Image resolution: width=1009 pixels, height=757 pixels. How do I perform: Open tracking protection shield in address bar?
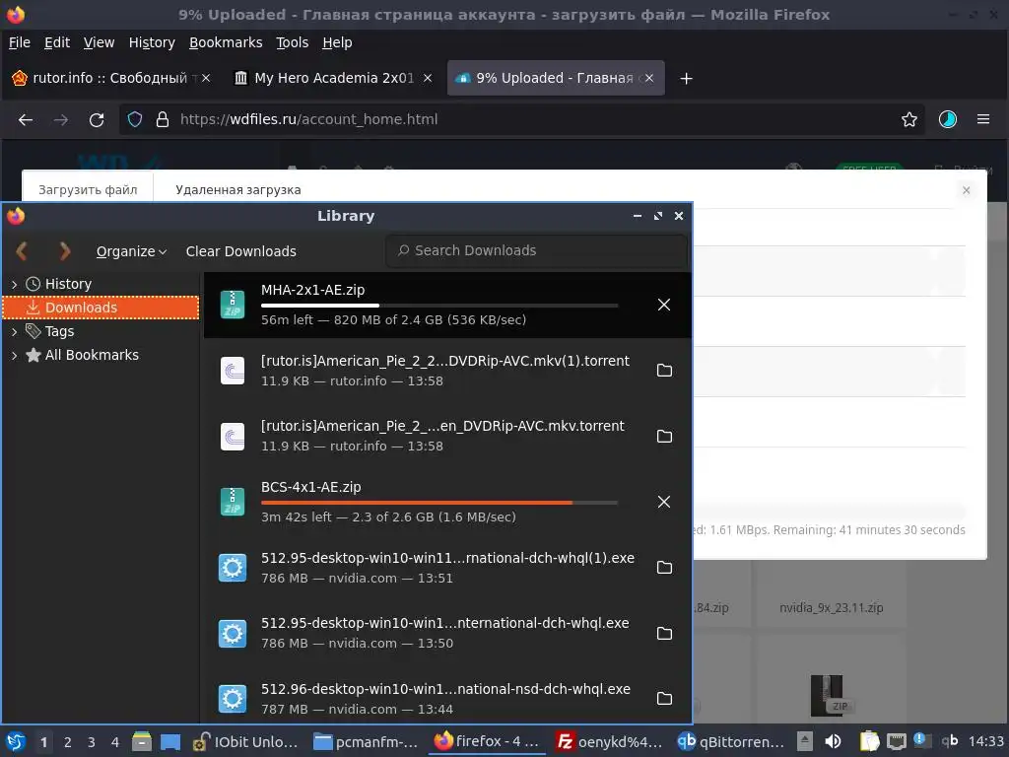coord(134,119)
